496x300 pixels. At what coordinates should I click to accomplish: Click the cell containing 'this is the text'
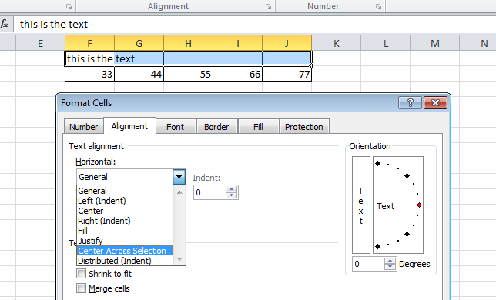89,58
